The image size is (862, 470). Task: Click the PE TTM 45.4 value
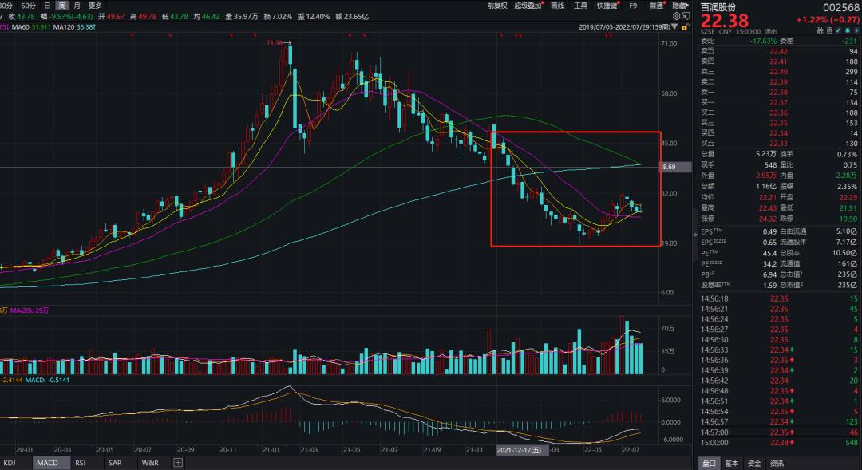(x=769, y=254)
